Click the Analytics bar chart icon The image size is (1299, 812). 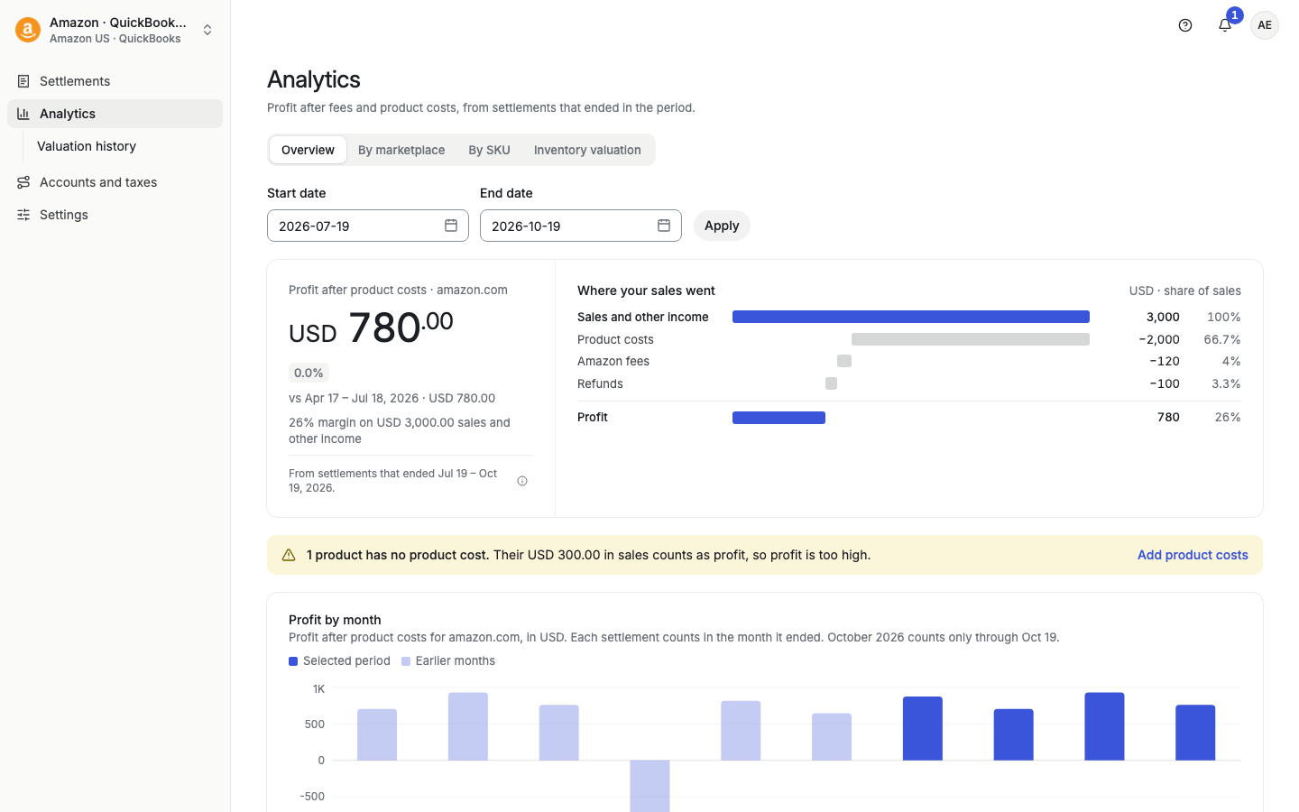tap(23, 114)
